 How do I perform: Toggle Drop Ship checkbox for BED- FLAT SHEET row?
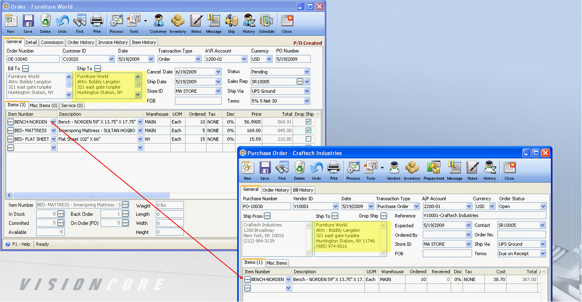coord(308,139)
